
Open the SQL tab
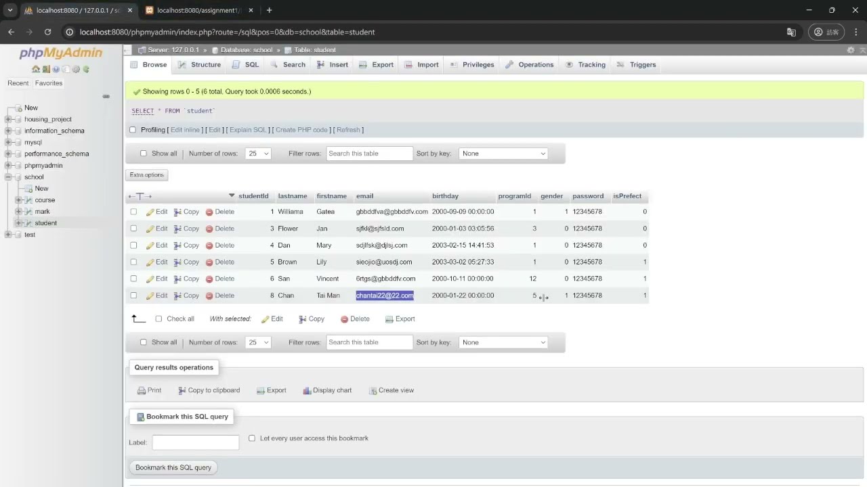[x=246, y=65]
